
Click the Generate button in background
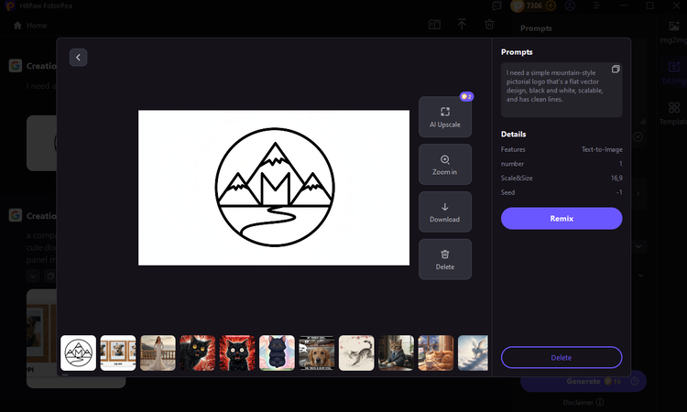pos(583,382)
